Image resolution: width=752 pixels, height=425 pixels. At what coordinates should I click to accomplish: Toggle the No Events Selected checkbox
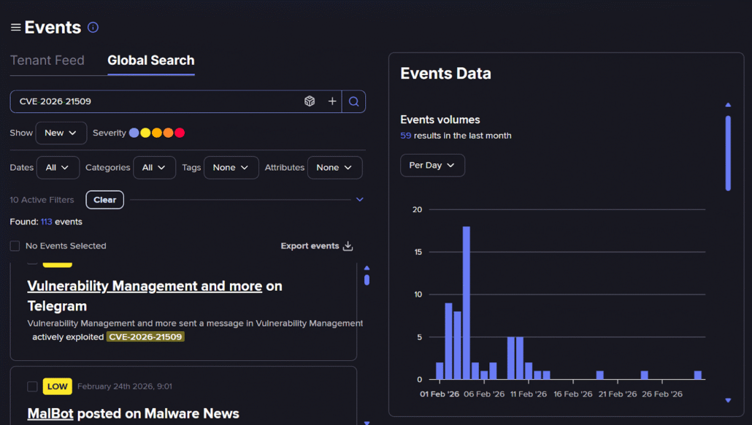(15, 246)
